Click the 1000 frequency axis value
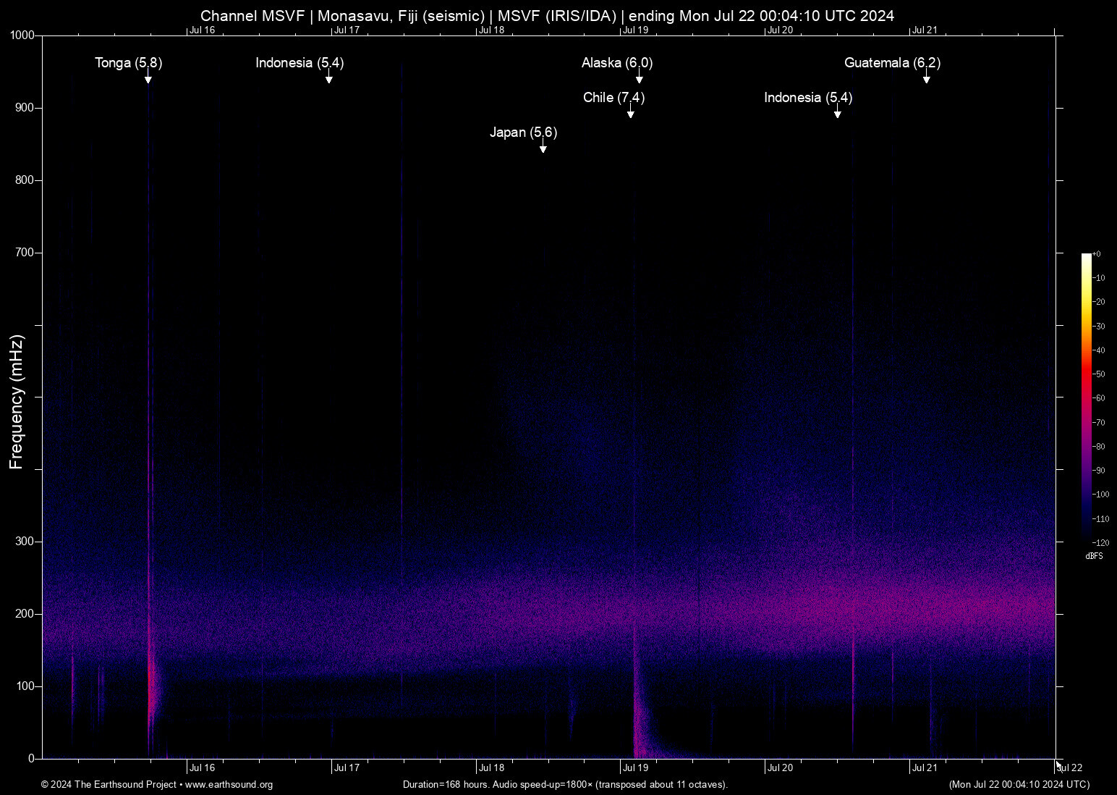 point(22,35)
